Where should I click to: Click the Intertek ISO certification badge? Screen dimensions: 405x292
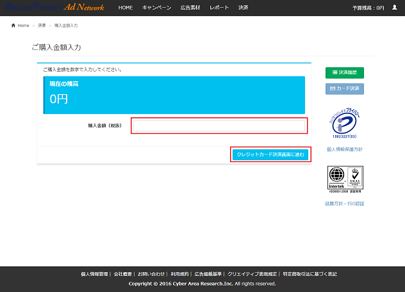[345, 179]
